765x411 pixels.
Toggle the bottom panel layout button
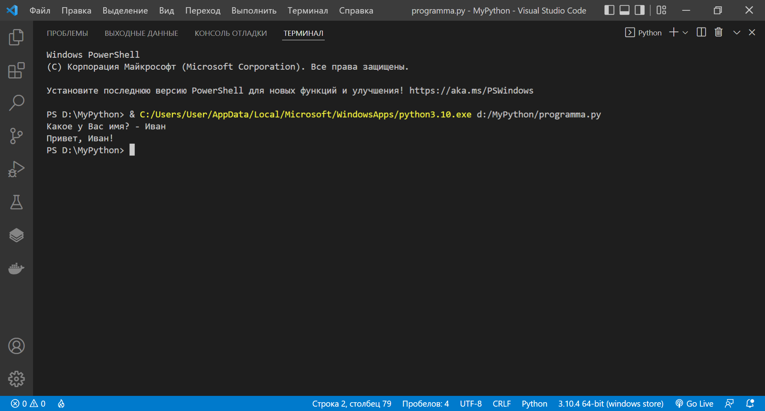(x=624, y=10)
